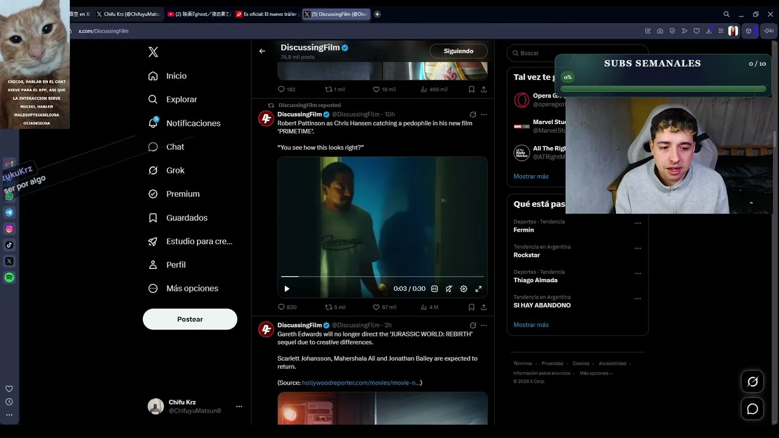
Task: Focus the Buscar search field
Action: [x=578, y=53]
